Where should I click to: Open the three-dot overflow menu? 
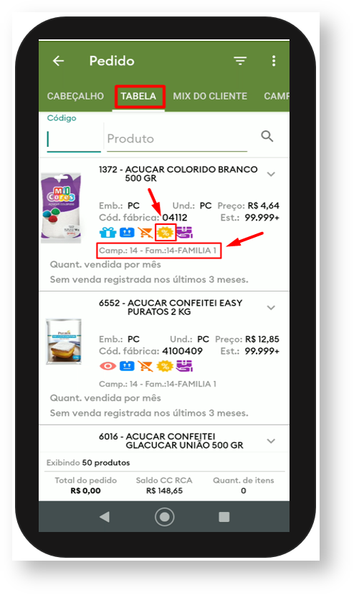[x=274, y=61]
